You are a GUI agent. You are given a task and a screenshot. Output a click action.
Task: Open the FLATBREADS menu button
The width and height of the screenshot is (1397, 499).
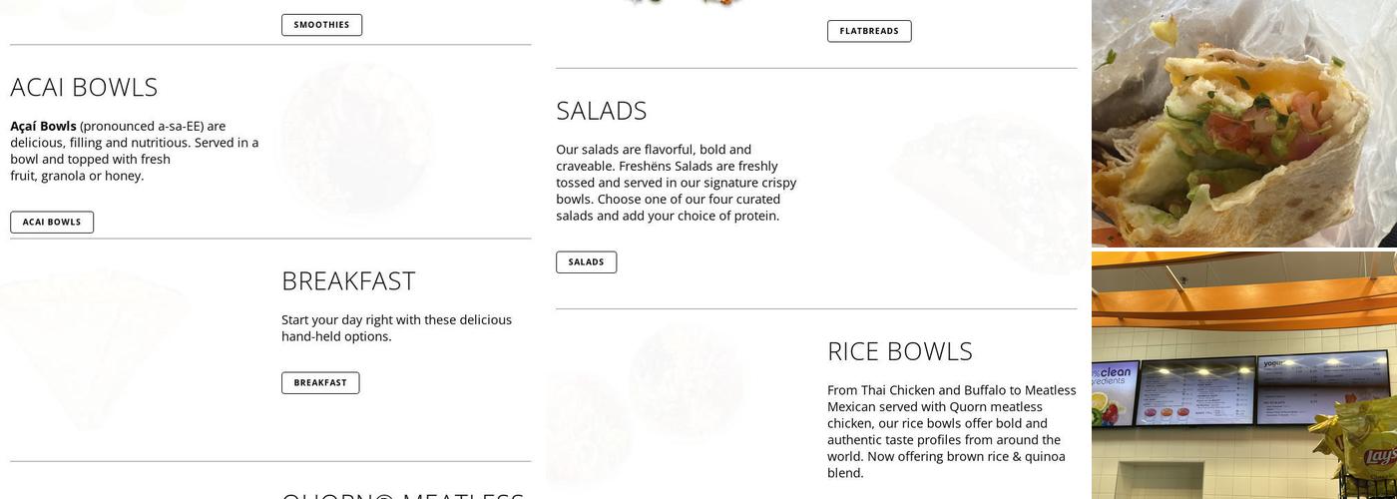tap(868, 31)
